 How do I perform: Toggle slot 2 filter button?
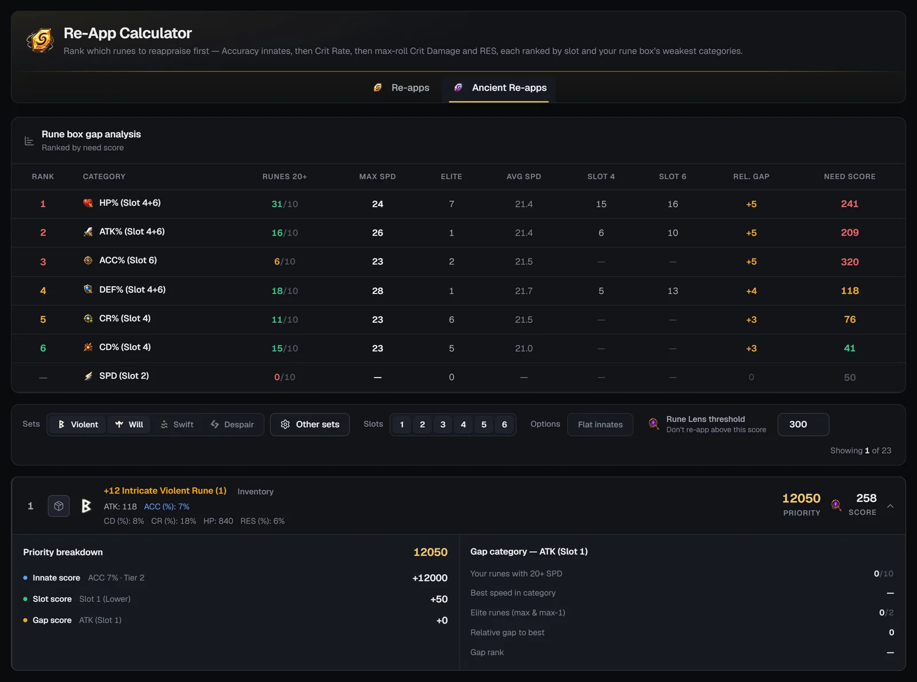(422, 424)
